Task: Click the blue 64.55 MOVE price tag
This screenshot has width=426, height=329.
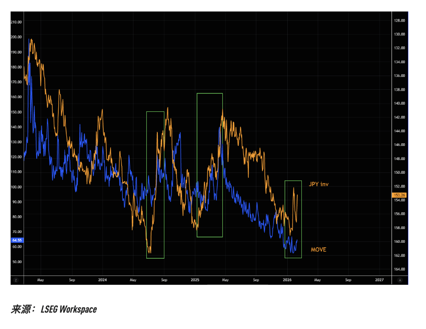Action: (x=16, y=240)
